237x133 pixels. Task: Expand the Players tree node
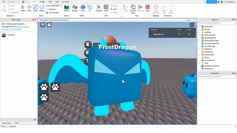click(x=199, y=30)
